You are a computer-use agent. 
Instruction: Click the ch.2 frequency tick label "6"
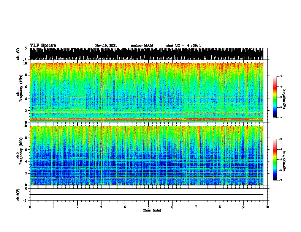click(x=27, y=150)
